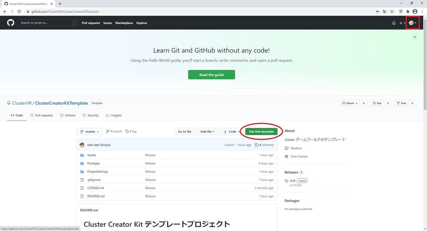Close the ClusterVR browser tab

pos(52,4)
